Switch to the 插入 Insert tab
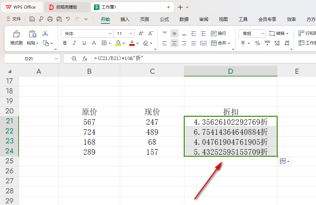 click(125, 19)
